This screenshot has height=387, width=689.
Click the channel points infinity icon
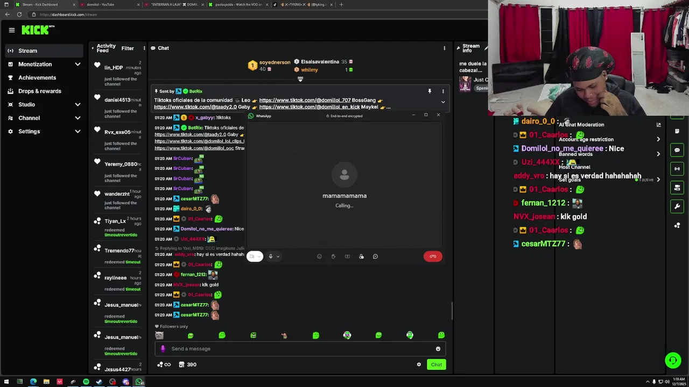point(164,364)
